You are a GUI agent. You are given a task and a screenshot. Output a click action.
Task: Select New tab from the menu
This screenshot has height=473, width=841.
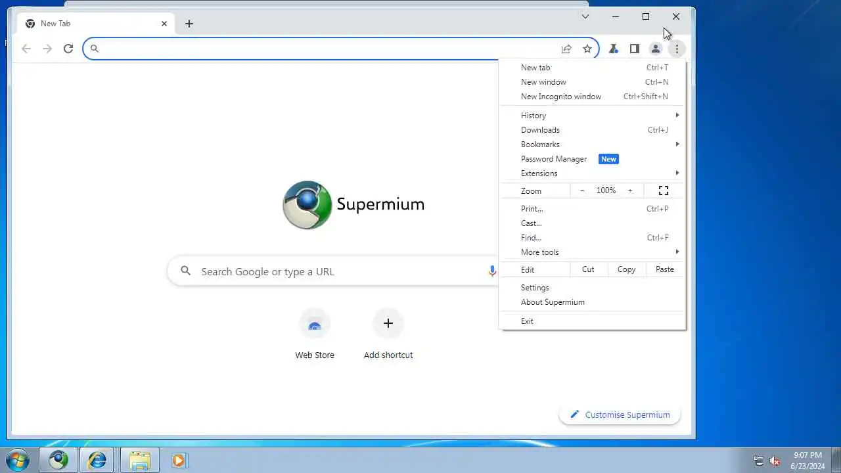point(592,68)
